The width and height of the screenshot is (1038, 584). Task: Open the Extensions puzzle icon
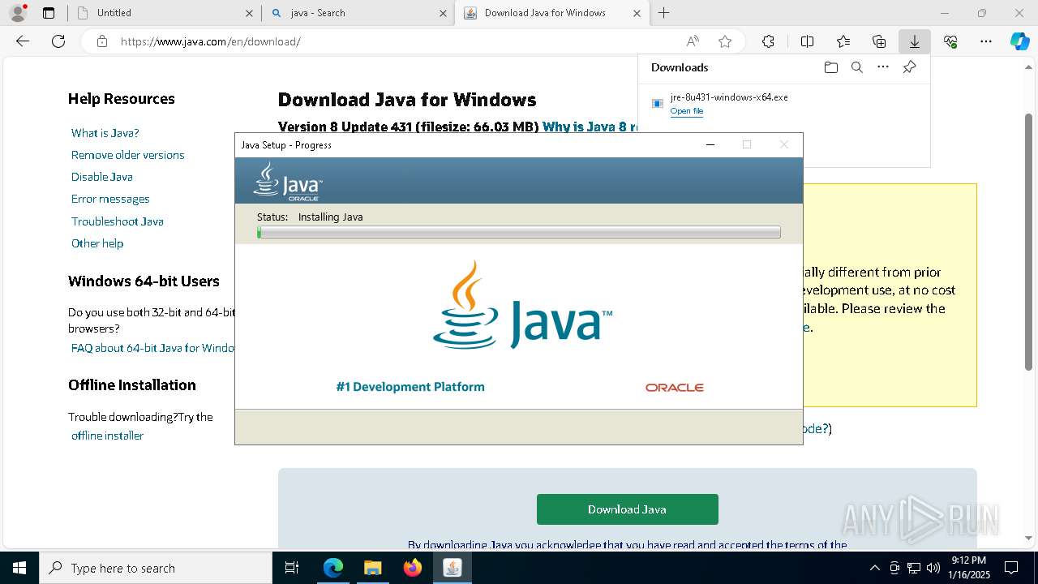click(768, 41)
